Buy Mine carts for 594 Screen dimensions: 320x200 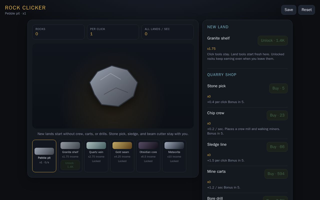click(x=276, y=174)
